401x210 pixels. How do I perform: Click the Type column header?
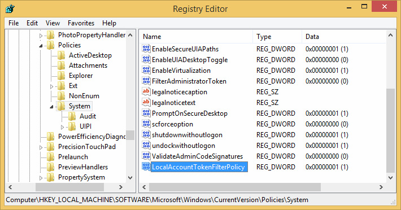coord(277,37)
